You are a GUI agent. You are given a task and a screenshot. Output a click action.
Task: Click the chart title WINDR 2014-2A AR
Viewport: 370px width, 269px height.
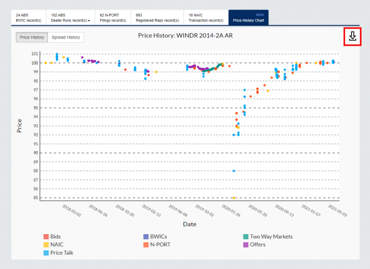[x=185, y=36]
